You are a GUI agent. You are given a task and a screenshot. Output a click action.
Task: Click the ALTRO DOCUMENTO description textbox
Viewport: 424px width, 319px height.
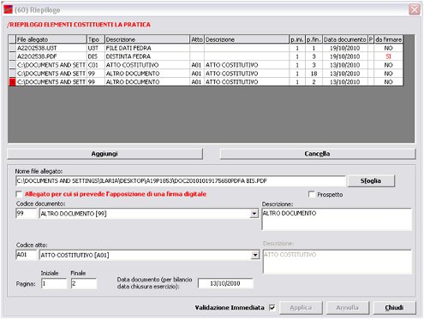pyautogui.click(x=337, y=219)
